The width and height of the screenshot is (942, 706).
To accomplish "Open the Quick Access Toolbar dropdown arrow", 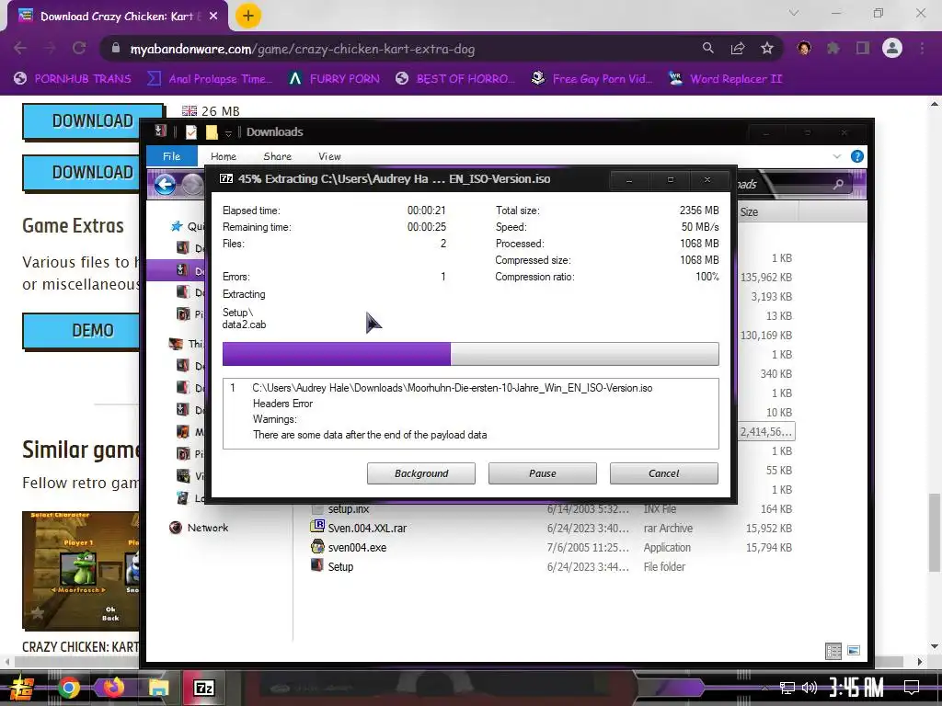I will point(228,132).
